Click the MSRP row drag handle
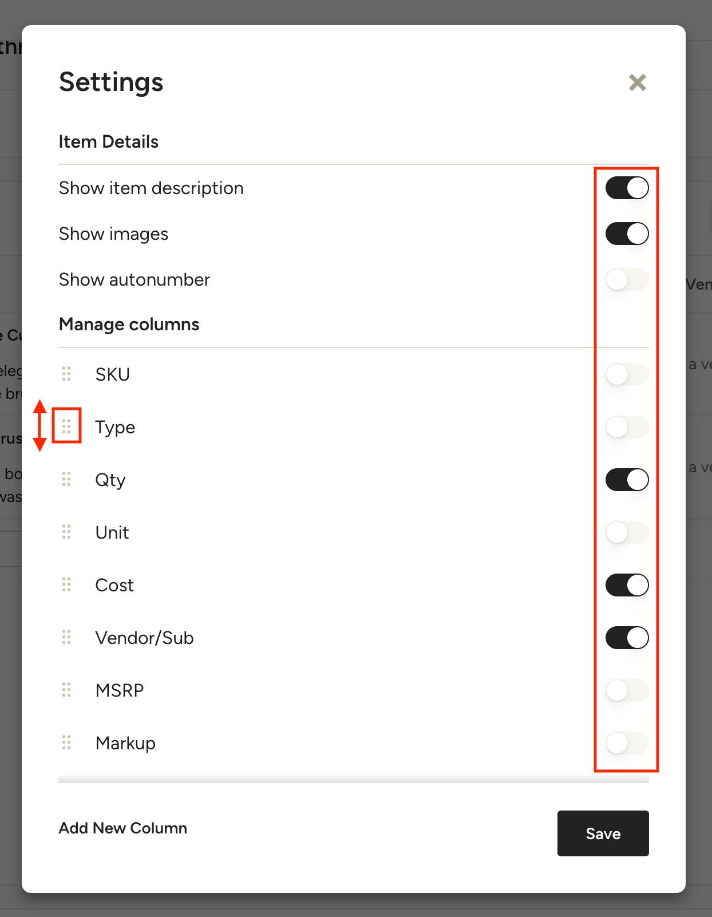Image resolution: width=712 pixels, height=917 pixels. [66, 690]
